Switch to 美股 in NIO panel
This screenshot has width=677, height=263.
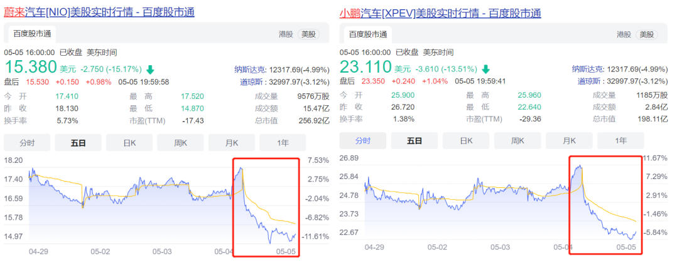pyautogui.click(x=308, y=34)
